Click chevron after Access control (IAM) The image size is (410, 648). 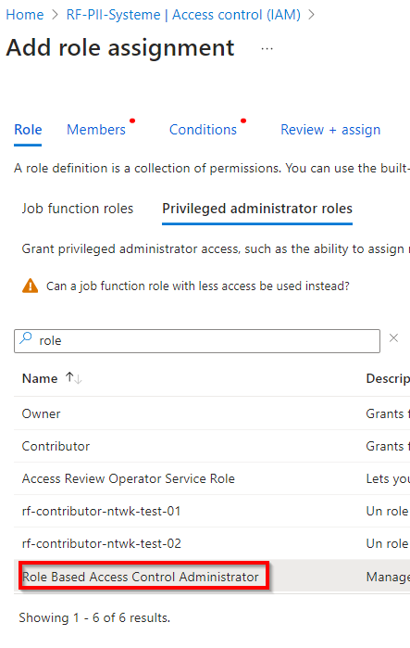pyautogui.click(x=311, y=15)
